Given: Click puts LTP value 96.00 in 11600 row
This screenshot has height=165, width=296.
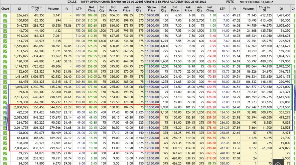Looking at the screenshot, I should coord(225,107).
